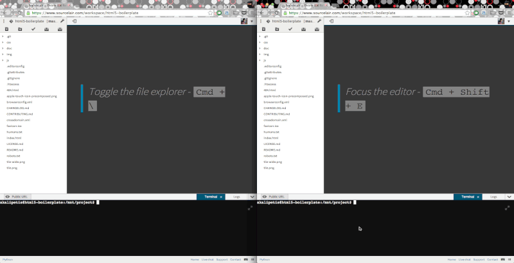Expand the .git folder in left window

(3, 37)
